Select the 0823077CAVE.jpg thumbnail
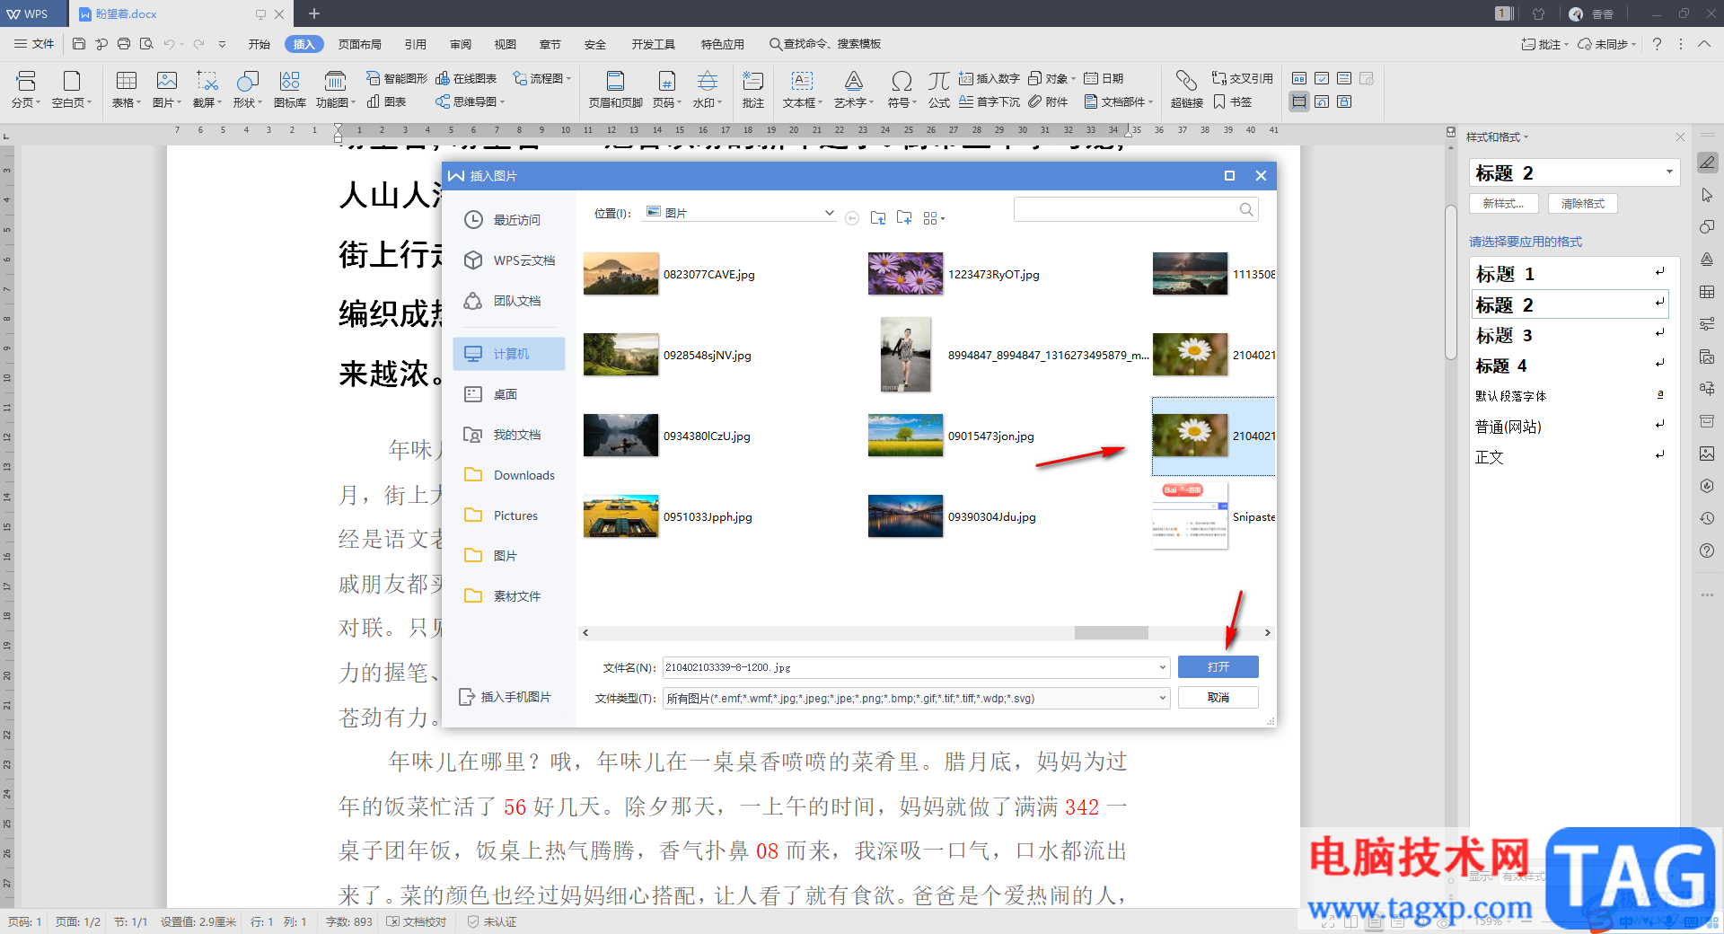Viewport: 1724px width, 934px height. coord(620,274)
